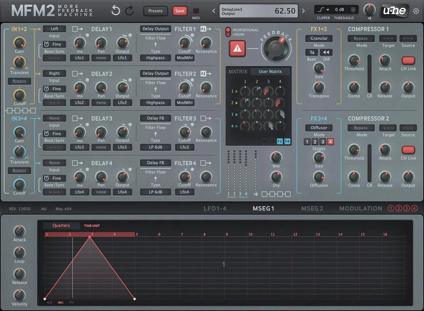Toggle Compressor 1 CH Link button
The image size is (424, 311).
[408, 60]
